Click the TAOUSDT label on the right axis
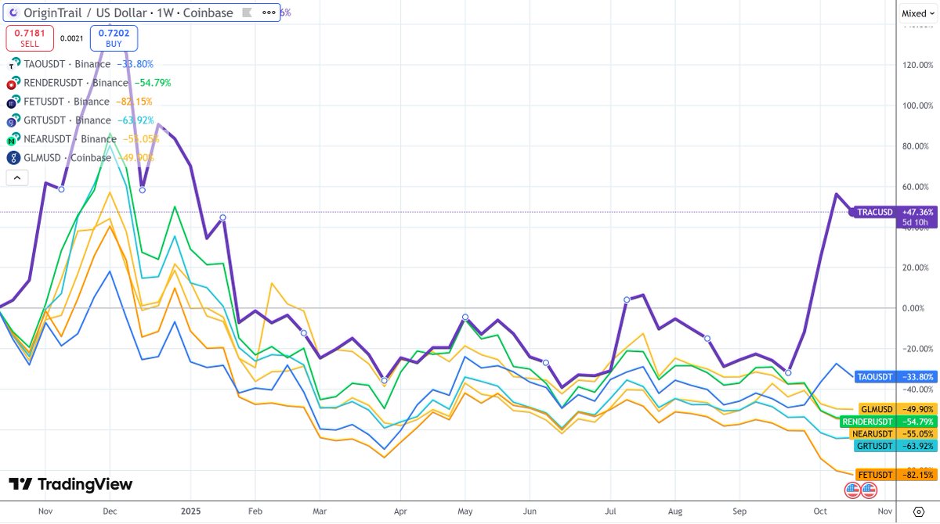The width and height of the screenshot is (940, 524). pos(874,376)
